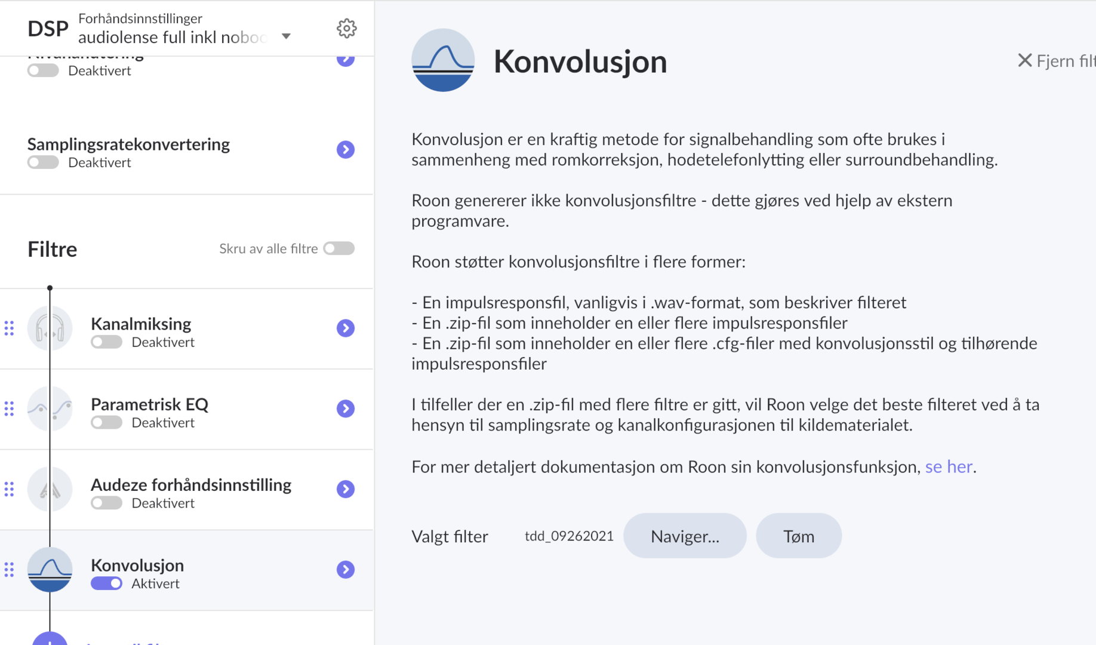Select the Parametrisk EQ title text

[x=149, y=404]
